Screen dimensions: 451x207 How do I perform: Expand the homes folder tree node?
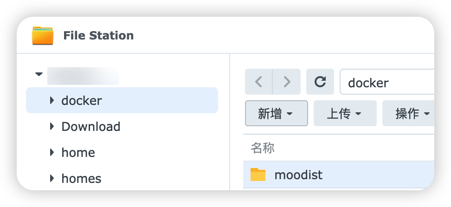click(52, 178)
